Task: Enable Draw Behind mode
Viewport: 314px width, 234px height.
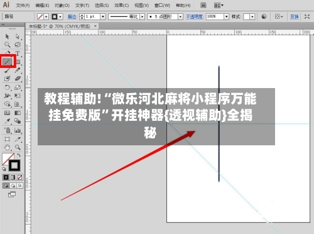Action: (13, 186)
